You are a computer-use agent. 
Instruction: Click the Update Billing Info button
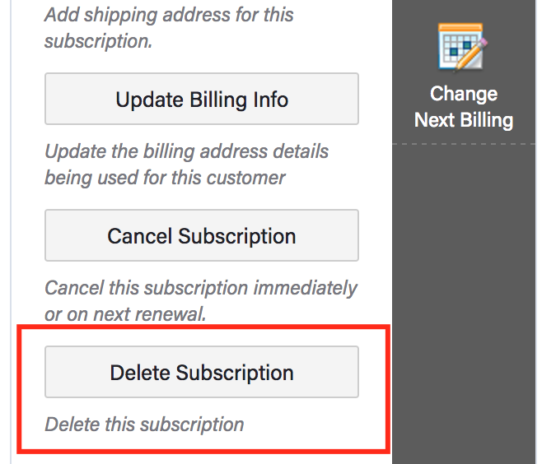pyautogui.click(x=202, y=99)
